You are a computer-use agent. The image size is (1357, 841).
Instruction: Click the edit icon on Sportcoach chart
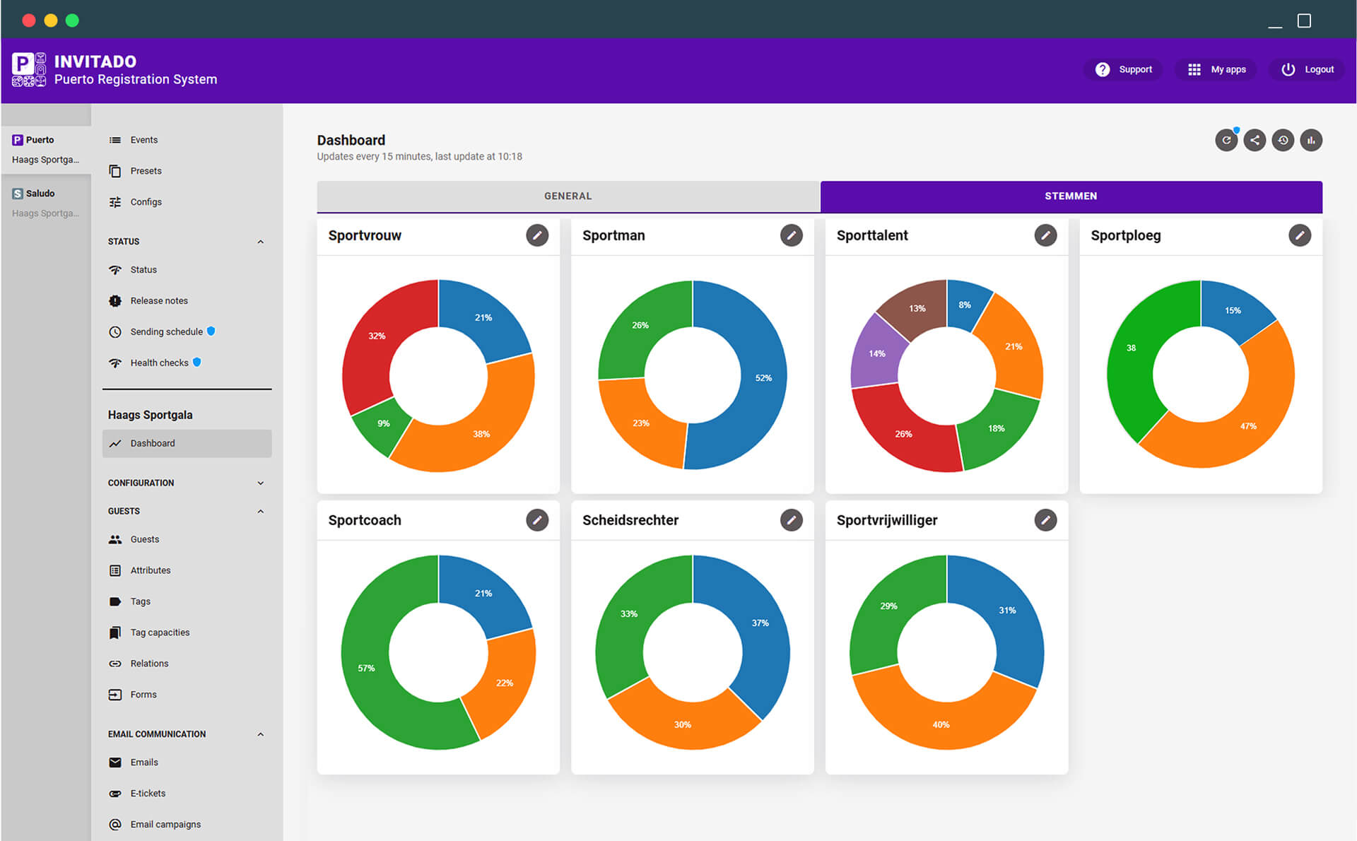click(x=537, y=519)
